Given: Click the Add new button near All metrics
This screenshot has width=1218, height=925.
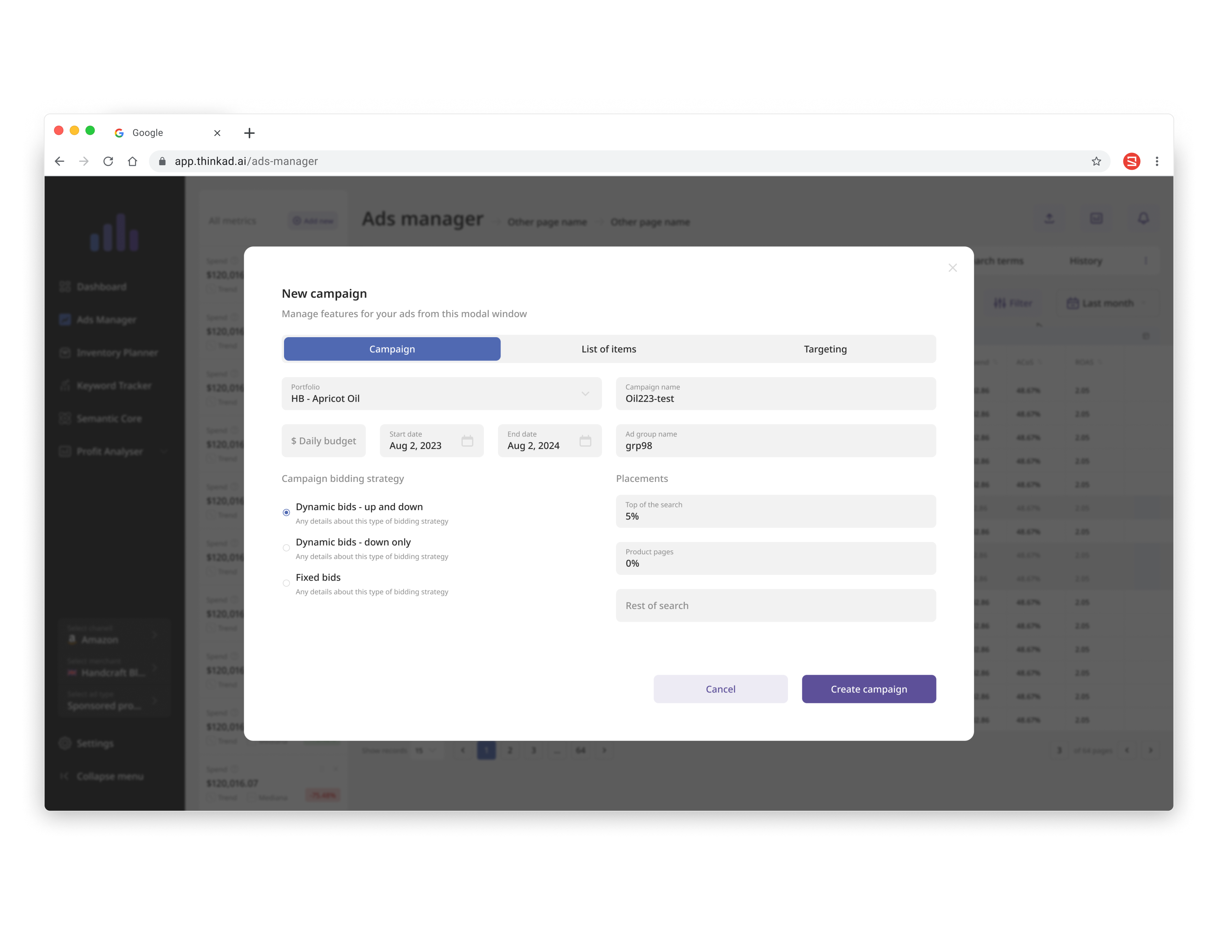Looking at the screenshot, I should click(x=313, y=221).
